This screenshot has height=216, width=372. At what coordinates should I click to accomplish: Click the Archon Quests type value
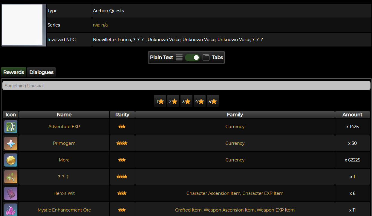(108, 11)
